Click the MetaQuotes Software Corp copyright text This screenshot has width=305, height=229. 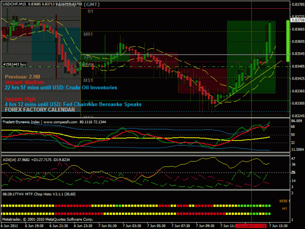coord(48,219)
